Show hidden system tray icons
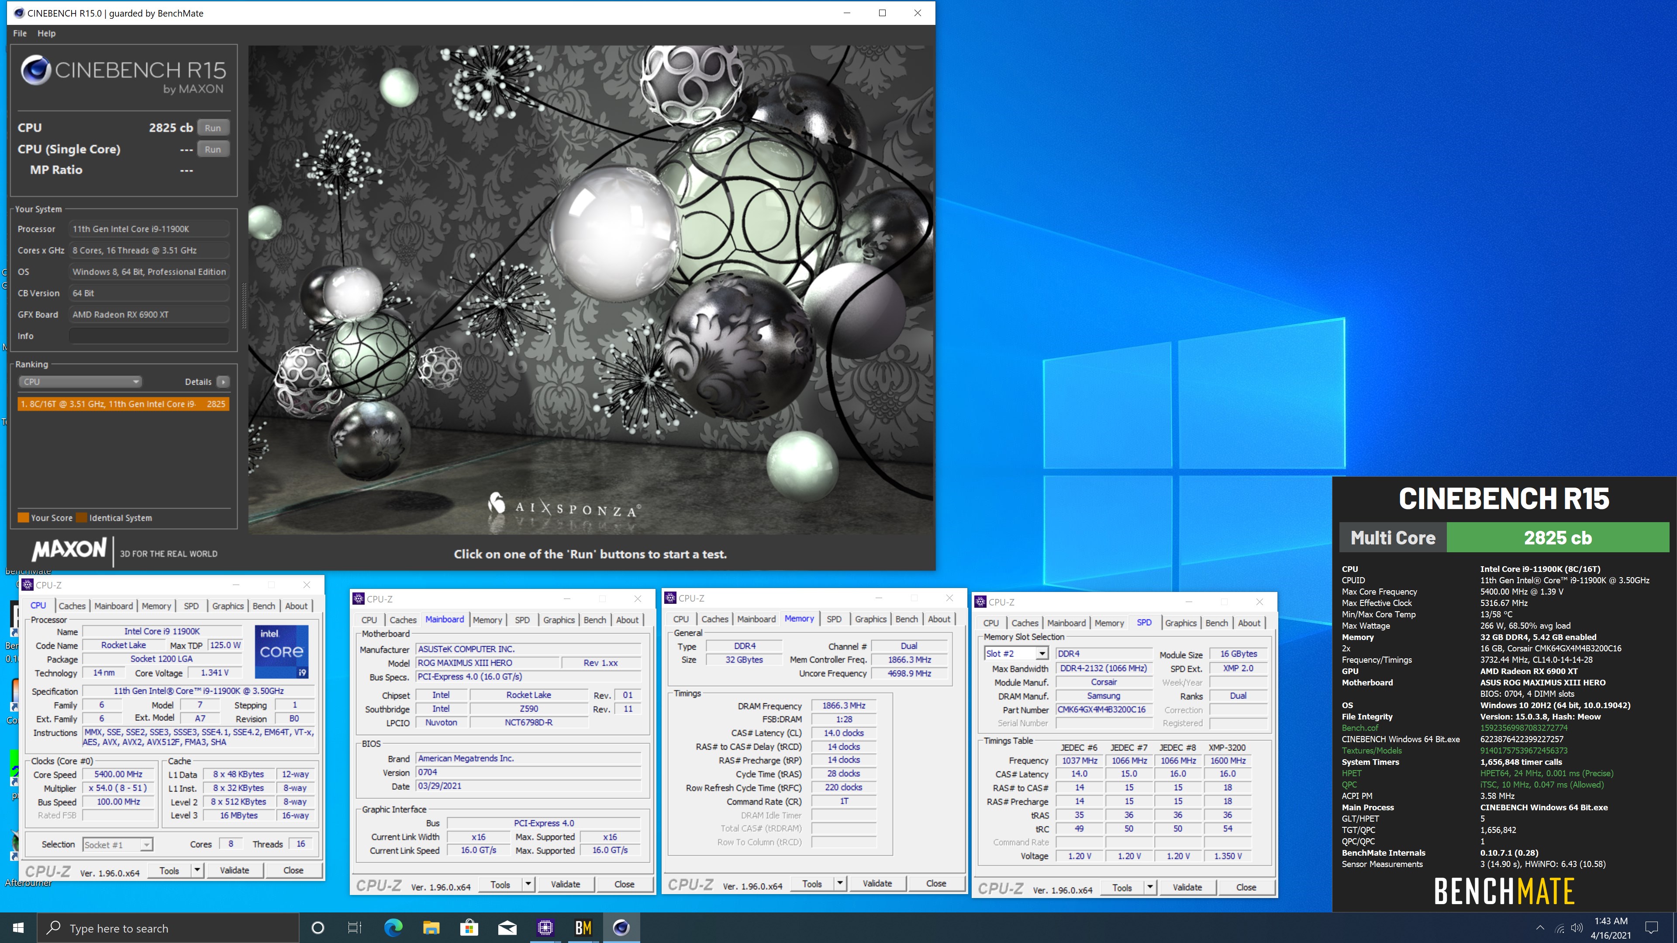This screenshot has width=1677, height=943. point(1539,928)
